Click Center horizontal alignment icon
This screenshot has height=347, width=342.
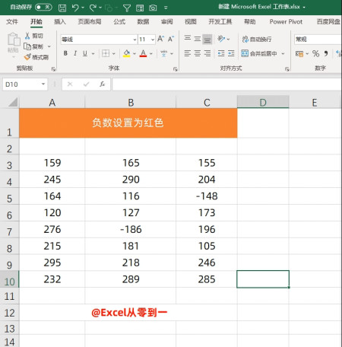click(198, 53)
